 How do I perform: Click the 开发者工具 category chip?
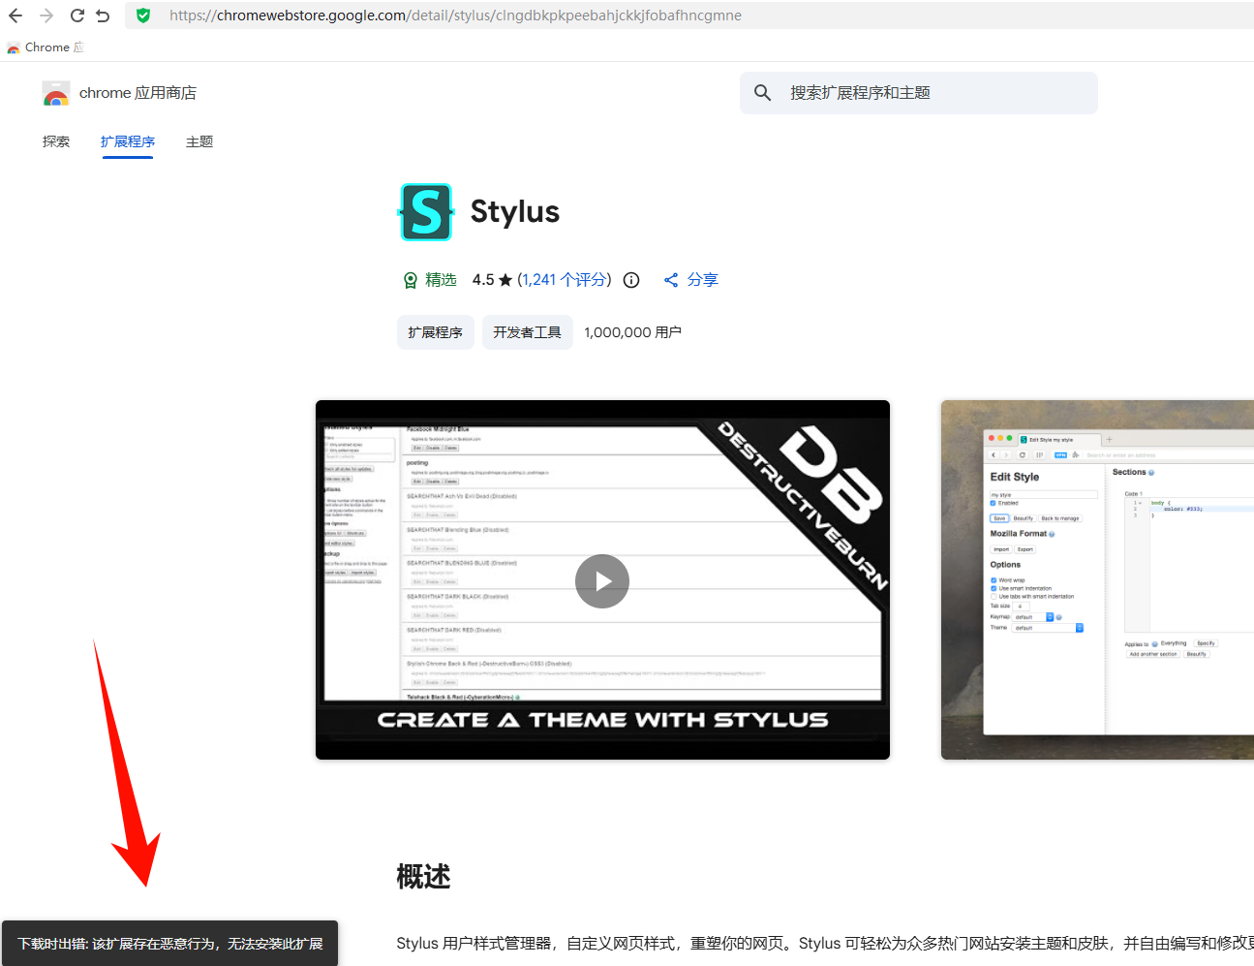528,332
